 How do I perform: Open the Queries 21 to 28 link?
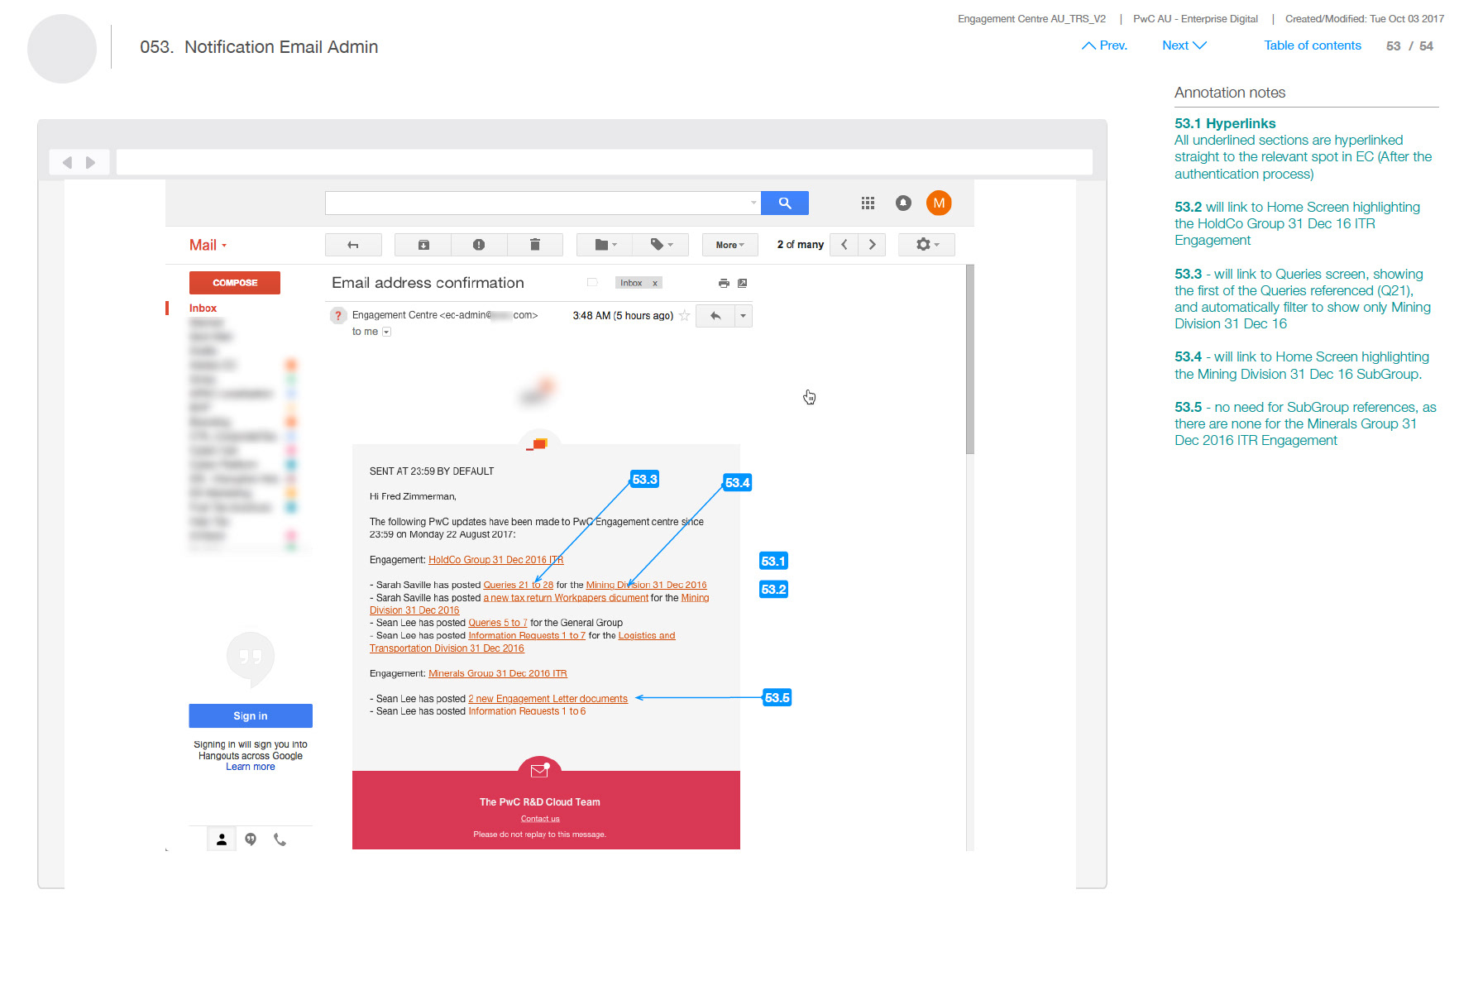[x=518, y=586]
